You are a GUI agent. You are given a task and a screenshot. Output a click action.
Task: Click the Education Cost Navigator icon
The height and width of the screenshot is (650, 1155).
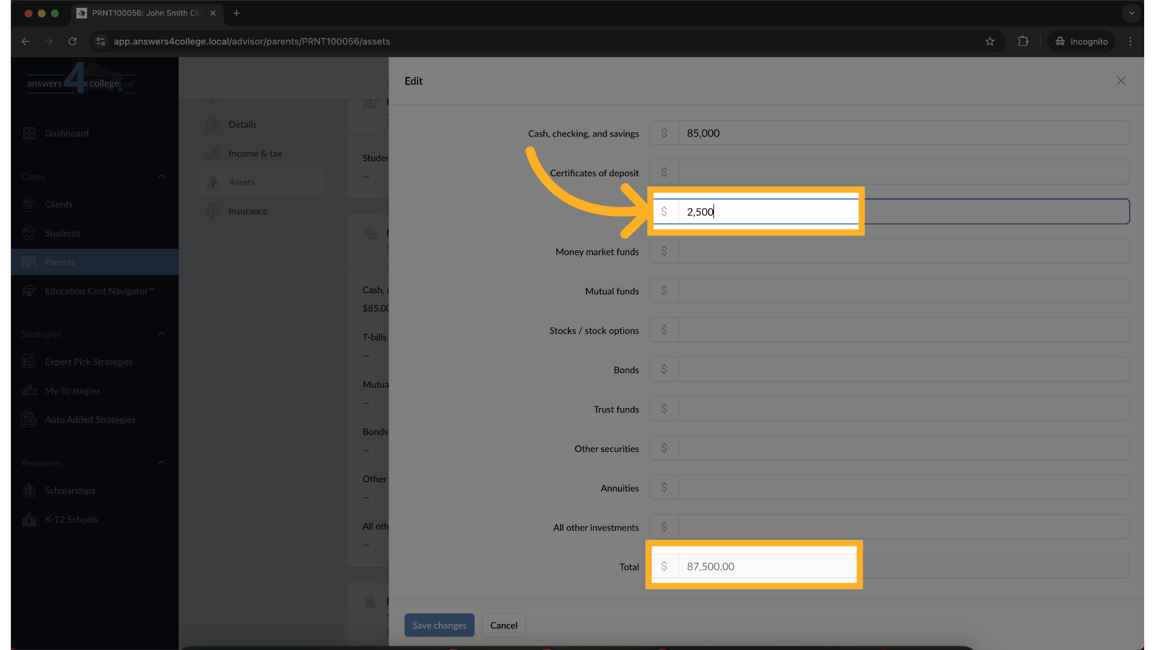click(x=29, y=291)
